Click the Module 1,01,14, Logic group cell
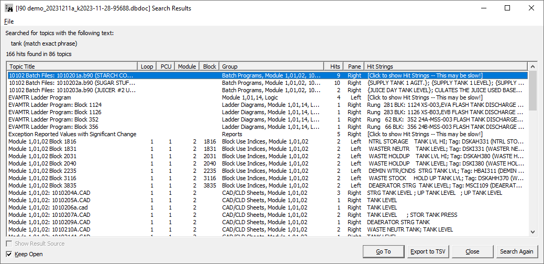Image resolution: width=544 pixels, height=264 pixels. click(250, 97)
